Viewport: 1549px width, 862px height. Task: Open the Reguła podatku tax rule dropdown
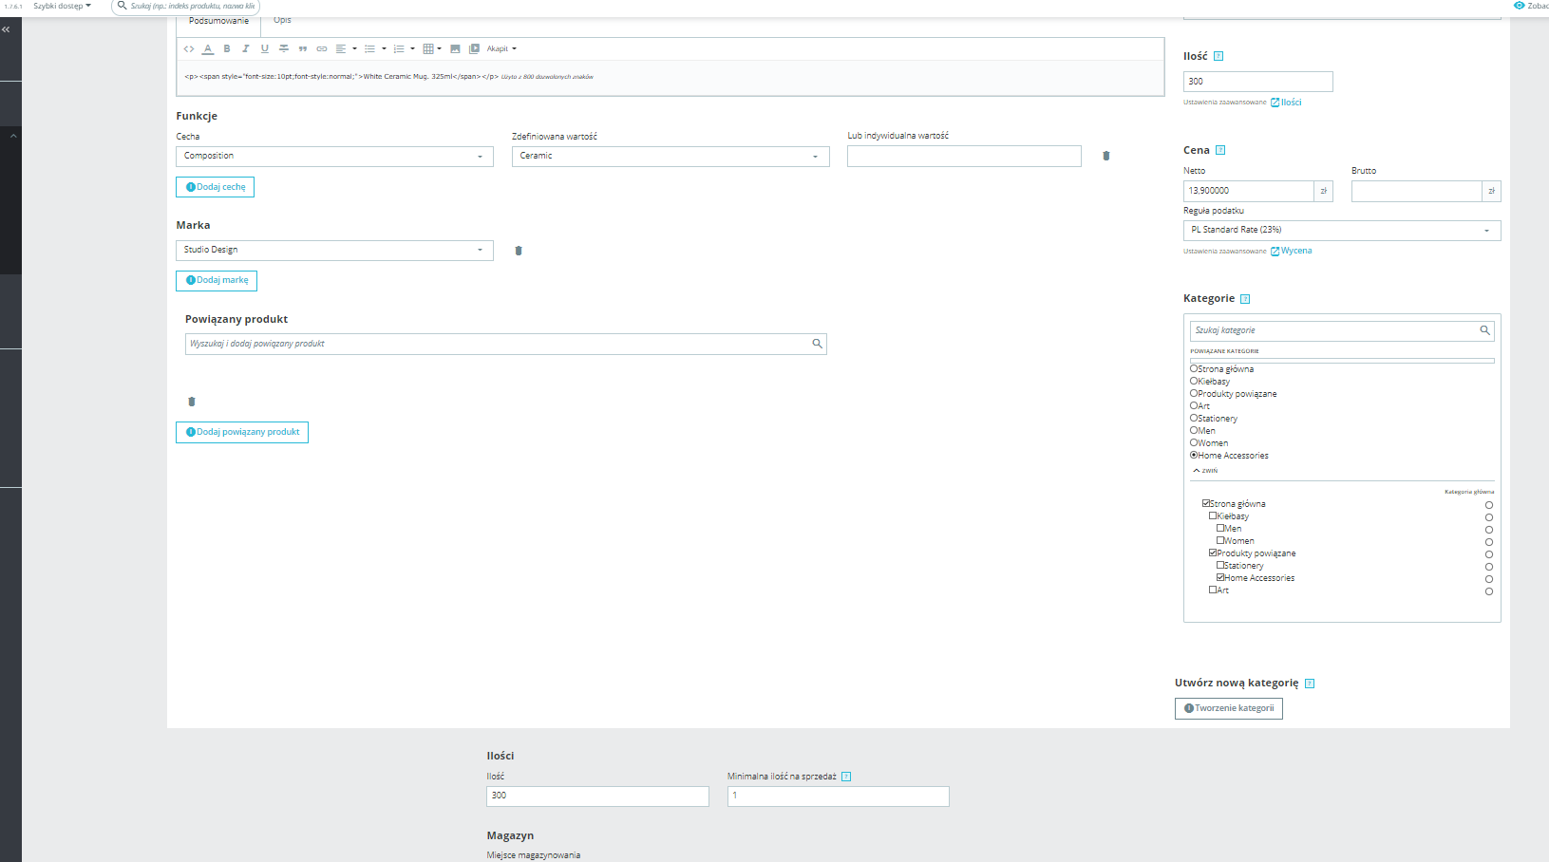point(1342,231)
